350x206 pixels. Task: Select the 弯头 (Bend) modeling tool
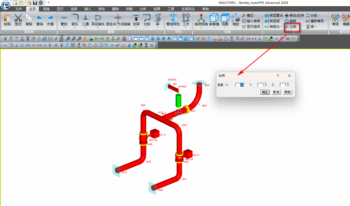[75, 18]
